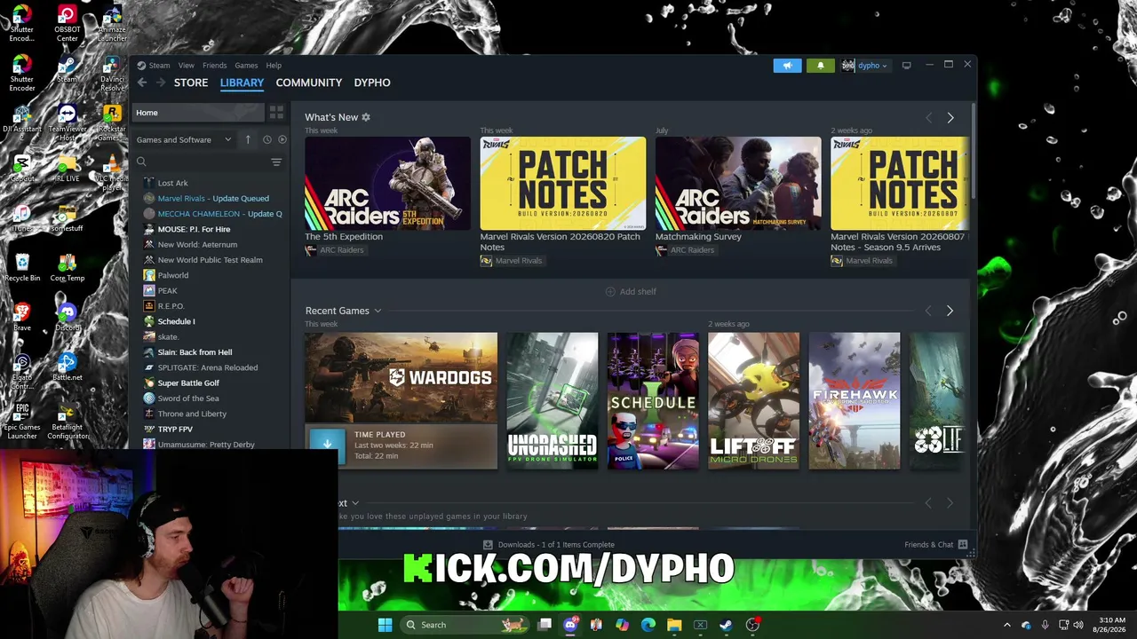Open the Games menu

pyautogui.click(x=246, y=66)
